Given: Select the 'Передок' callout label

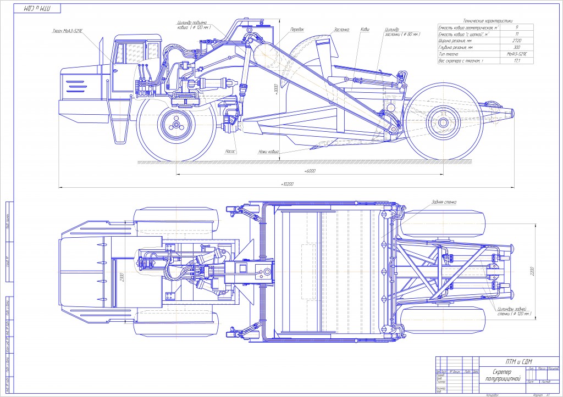Looking at the screenshot, I should 297,30.
